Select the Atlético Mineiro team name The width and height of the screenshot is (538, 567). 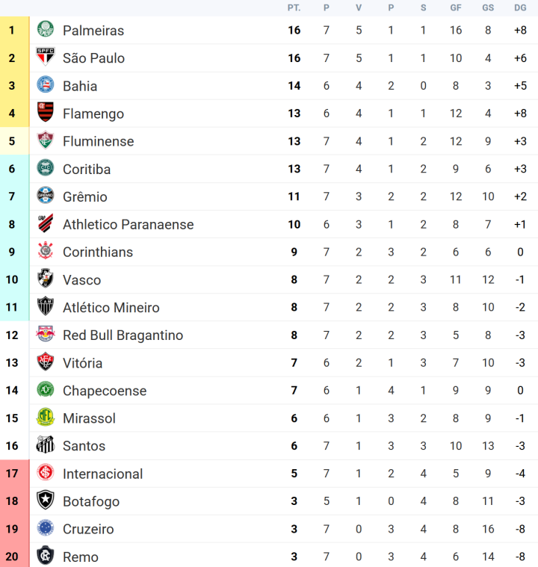[x=111, y=307]
